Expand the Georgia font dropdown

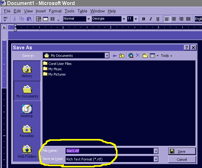(x=124, y=19)
